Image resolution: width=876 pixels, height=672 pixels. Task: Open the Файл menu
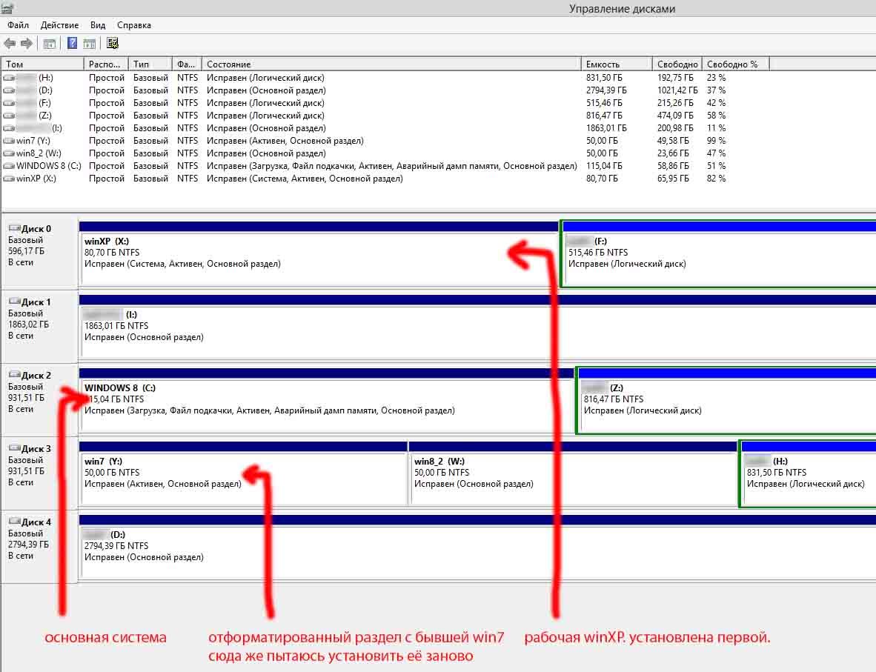point(18,25)
